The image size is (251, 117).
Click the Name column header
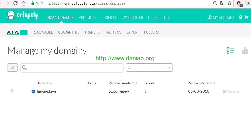tap(41, 83)
